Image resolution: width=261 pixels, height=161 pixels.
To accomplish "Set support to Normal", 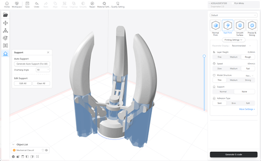I will 223,92.
